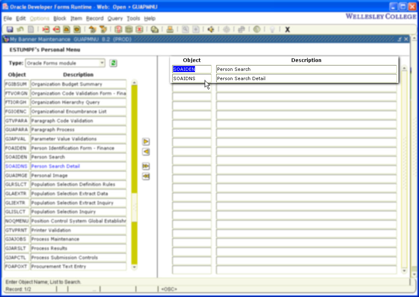Image resolution: width=419 pixels, height=297 pixels.
Task: Click the Select document toolbar icon
Action: [x=31, y=29]
